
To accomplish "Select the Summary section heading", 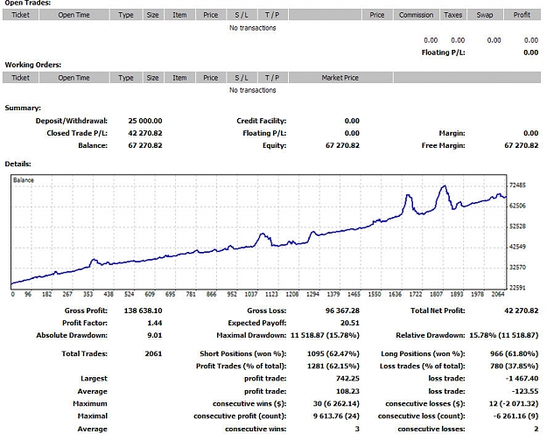I will (x=23, y=108).
